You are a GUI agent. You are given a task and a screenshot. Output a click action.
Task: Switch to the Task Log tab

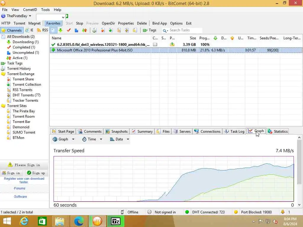tap(234, 132)
